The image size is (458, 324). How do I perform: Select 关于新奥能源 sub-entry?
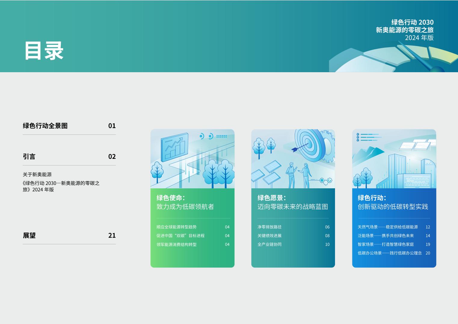37,174
